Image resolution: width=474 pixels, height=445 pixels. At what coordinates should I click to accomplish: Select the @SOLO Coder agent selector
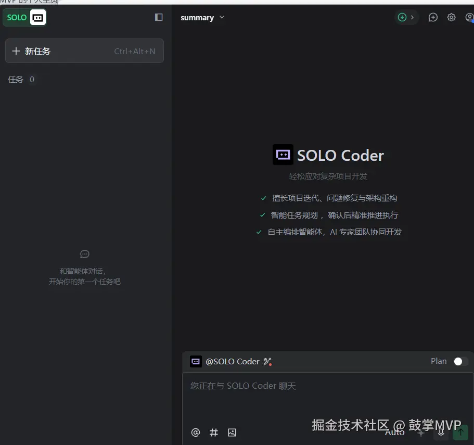click(x=225, y=362)
